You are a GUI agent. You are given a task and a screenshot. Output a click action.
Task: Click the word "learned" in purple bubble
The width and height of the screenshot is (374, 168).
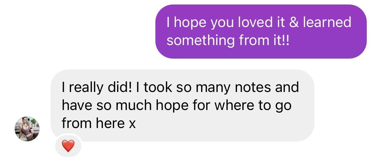click(327, 23)
